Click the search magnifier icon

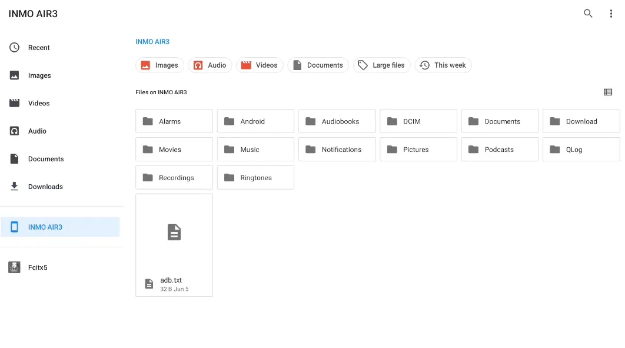pos(587,14)
